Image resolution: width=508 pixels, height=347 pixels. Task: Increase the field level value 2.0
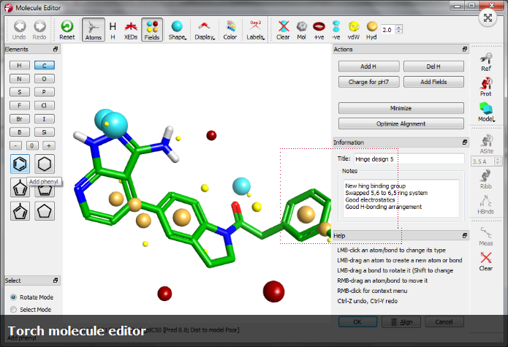pyautogui.click(x=399, y=27)
